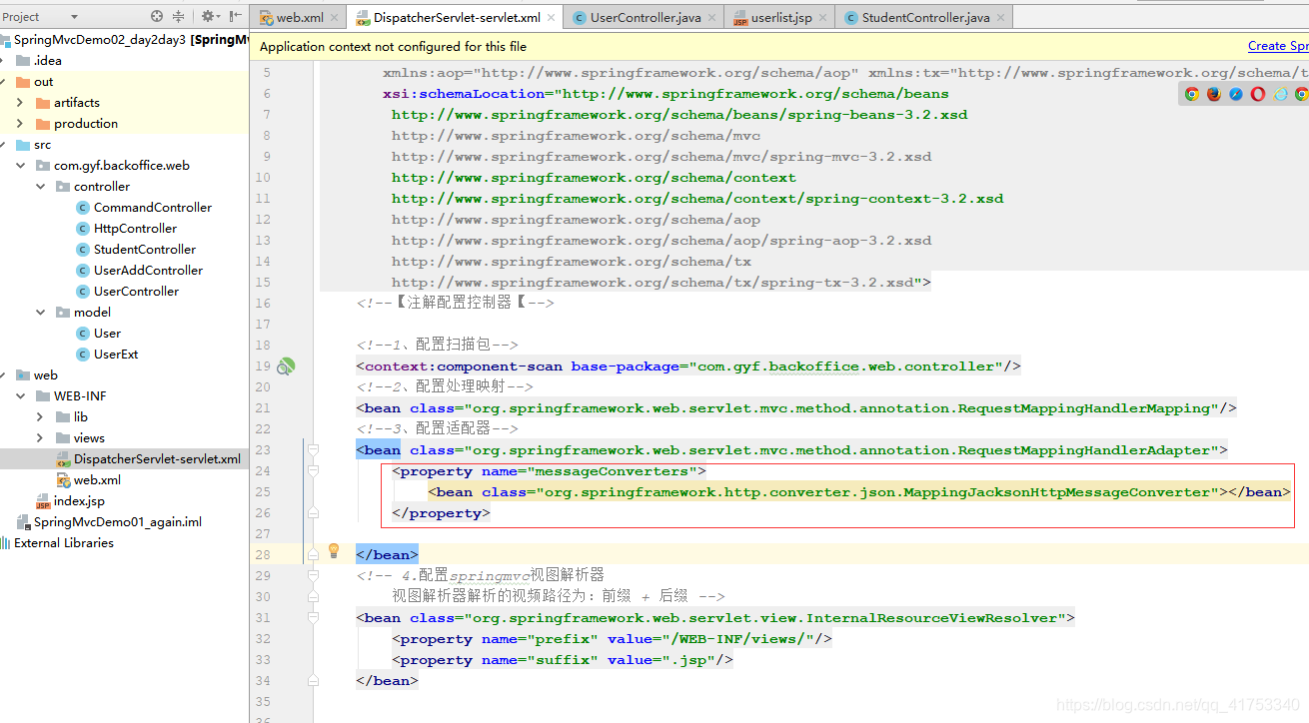Collapse the WEB-INF folder

coord(21,396)
